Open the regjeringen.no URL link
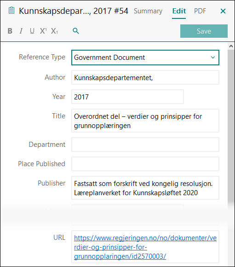Screen dimensions: 235x267 (x=145, y=247)
